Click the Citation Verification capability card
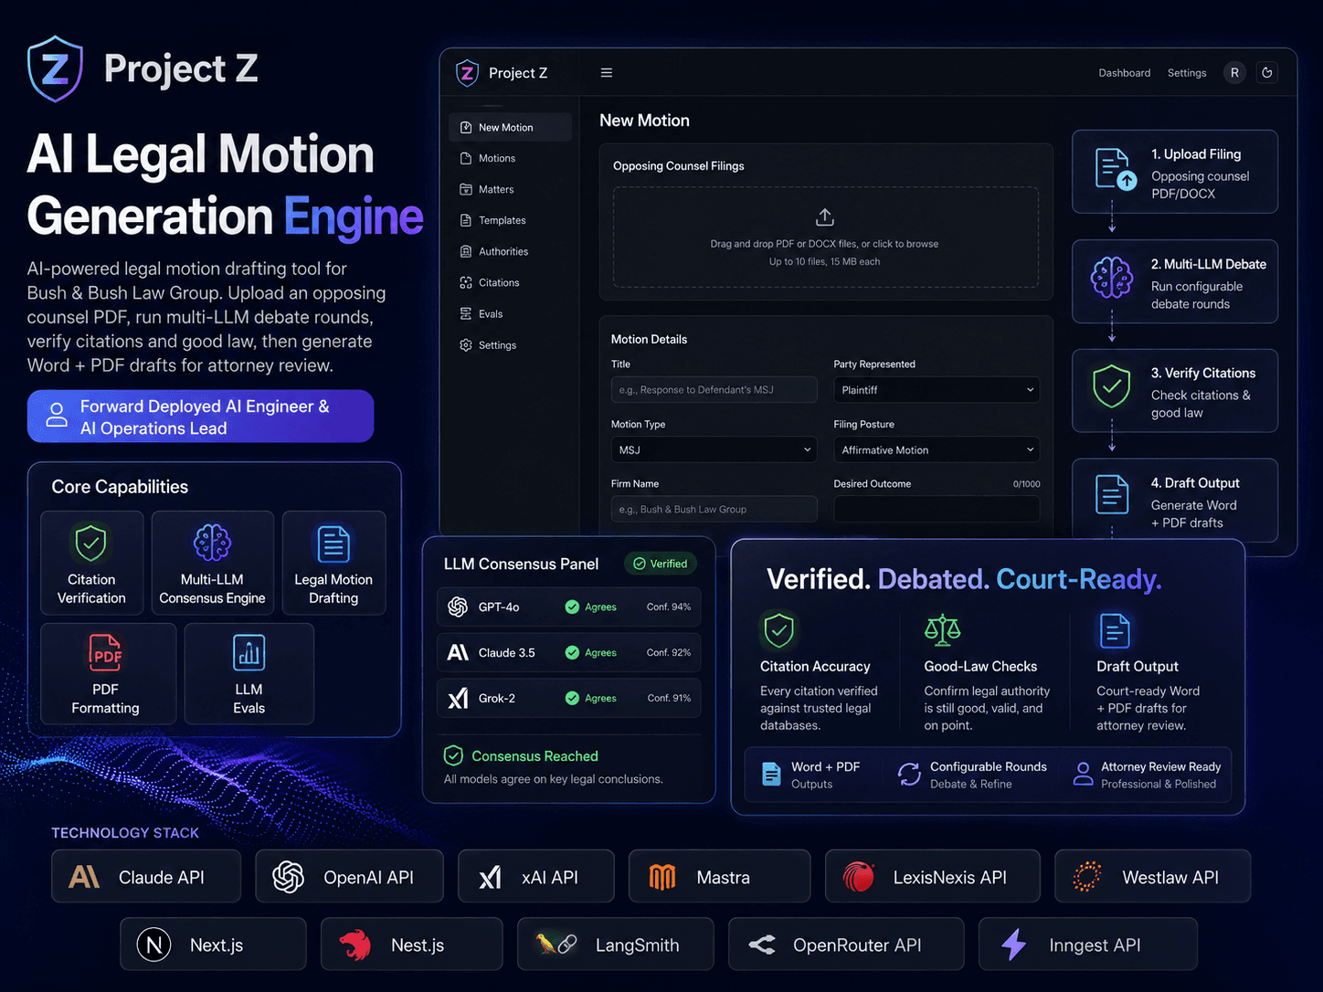Viewport: 1323px width, 992px height. (x=91, y=563)
